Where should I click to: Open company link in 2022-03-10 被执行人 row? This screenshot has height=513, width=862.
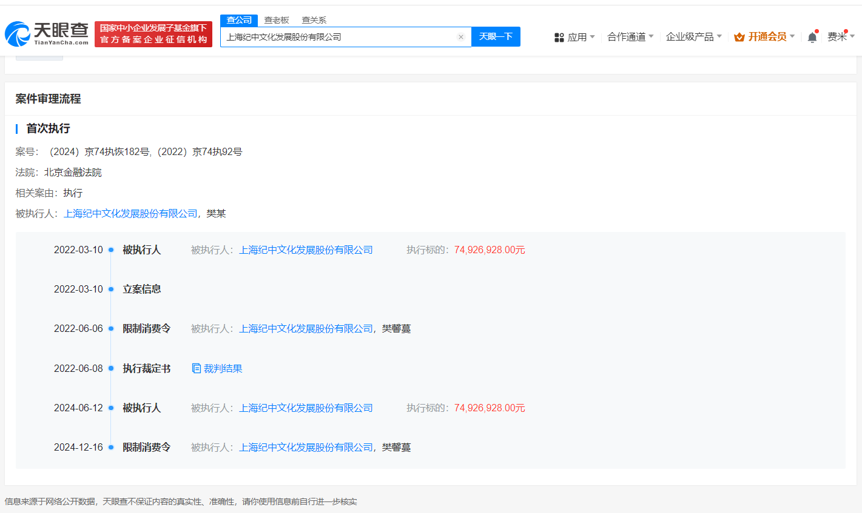point(306,250)
